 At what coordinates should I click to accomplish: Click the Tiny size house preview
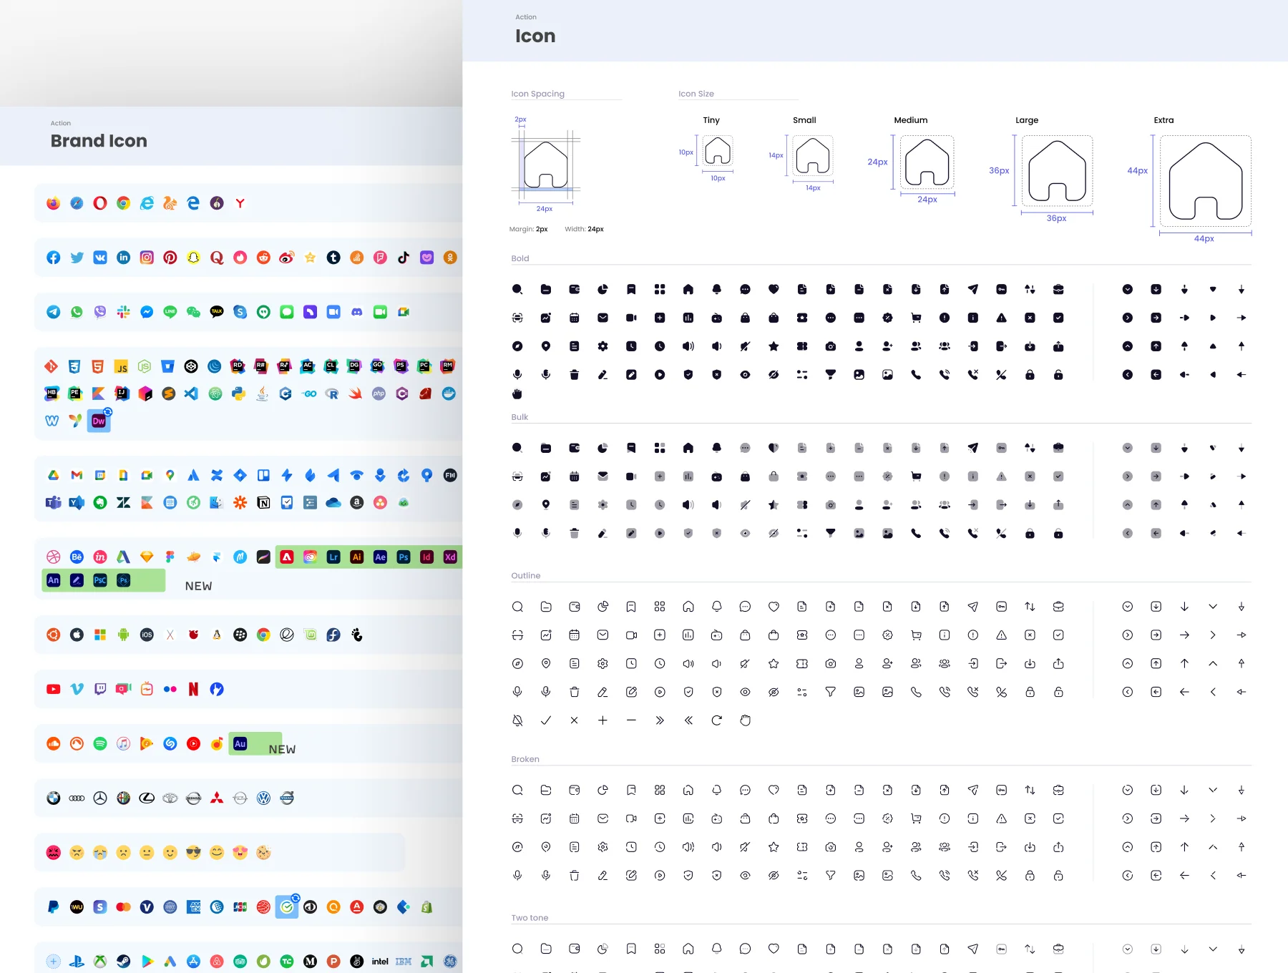[x=718, y=151]
